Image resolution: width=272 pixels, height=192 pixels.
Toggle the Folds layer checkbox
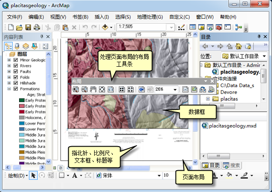coord(15,77)
